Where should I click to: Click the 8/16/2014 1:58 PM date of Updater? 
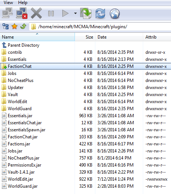(x=115, y=87)
